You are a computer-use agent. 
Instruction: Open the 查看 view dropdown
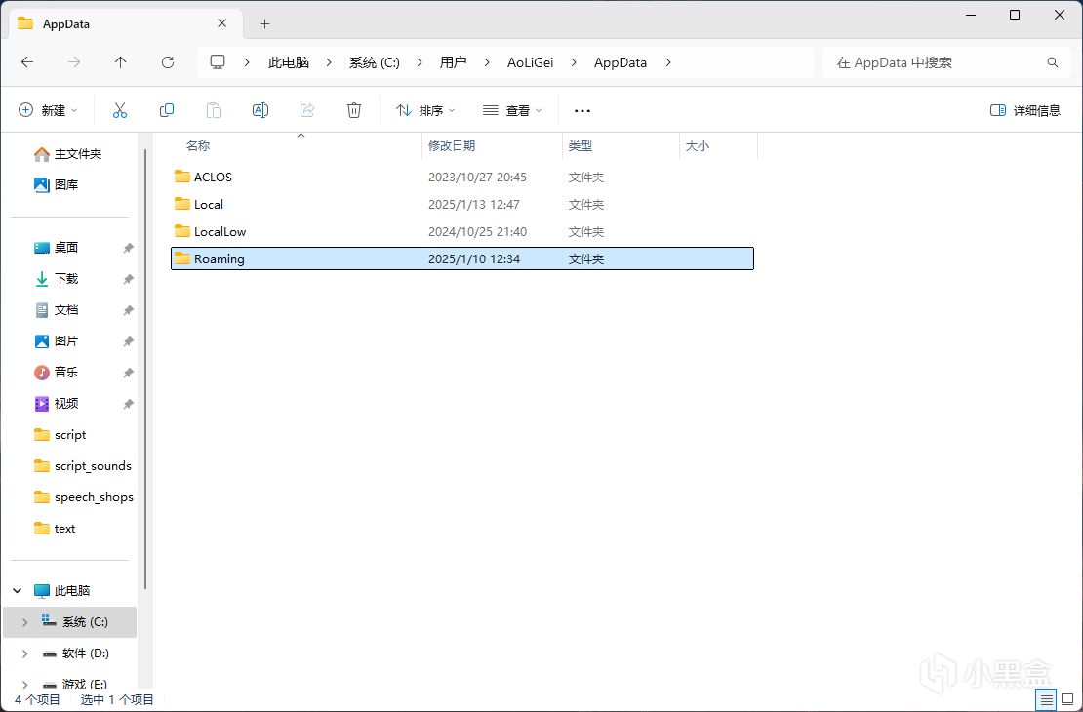coord(512,110)
